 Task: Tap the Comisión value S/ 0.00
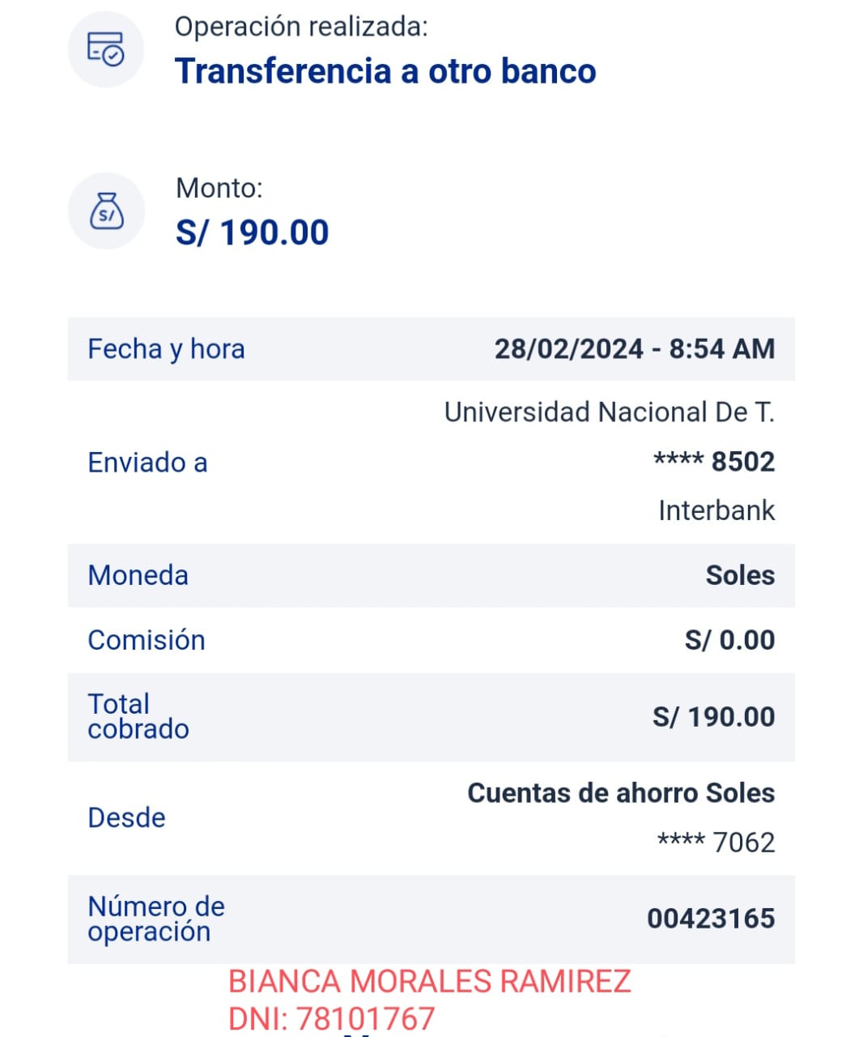click(x=729, y=640)
